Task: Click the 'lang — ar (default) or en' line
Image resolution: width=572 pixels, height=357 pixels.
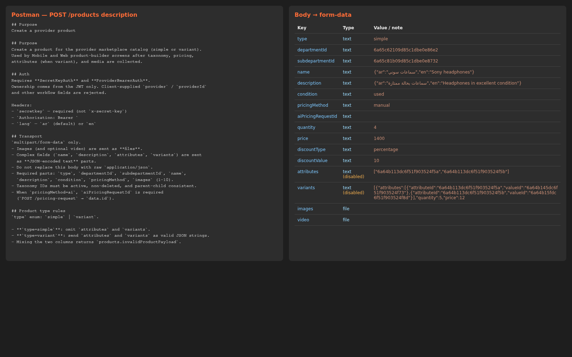Action: pos(54,124)
